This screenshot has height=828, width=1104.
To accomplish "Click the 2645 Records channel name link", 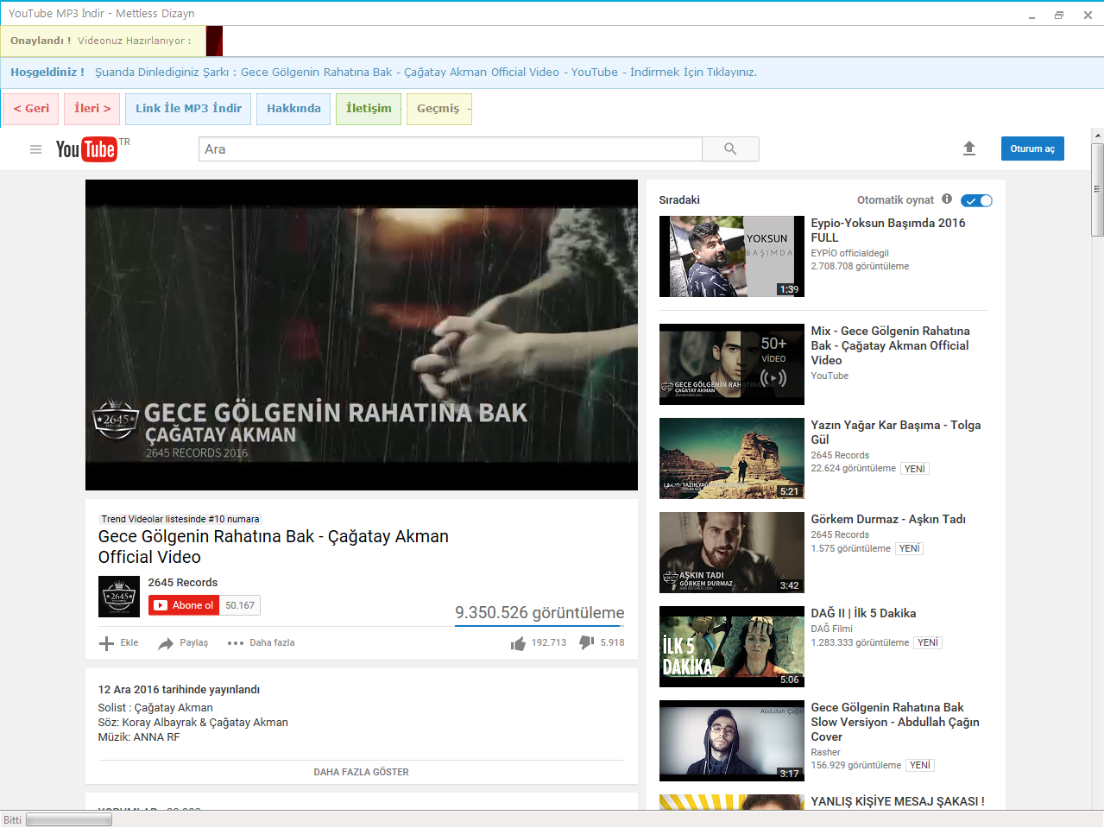I will coord(183,583).
